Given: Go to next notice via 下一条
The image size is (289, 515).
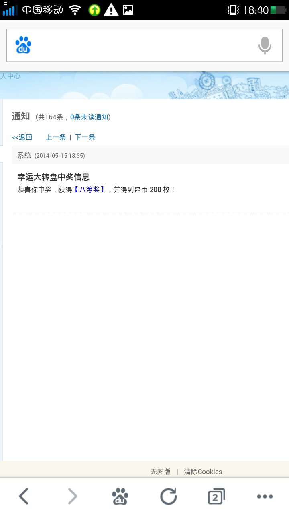Looking at the screenshot, I should (x=85, y=137).
